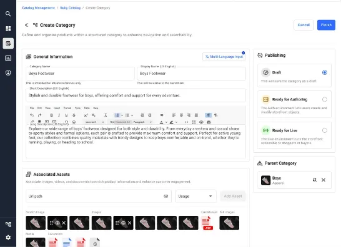
Task: Apply bold formatting
Action: click(x=52, y=115)
